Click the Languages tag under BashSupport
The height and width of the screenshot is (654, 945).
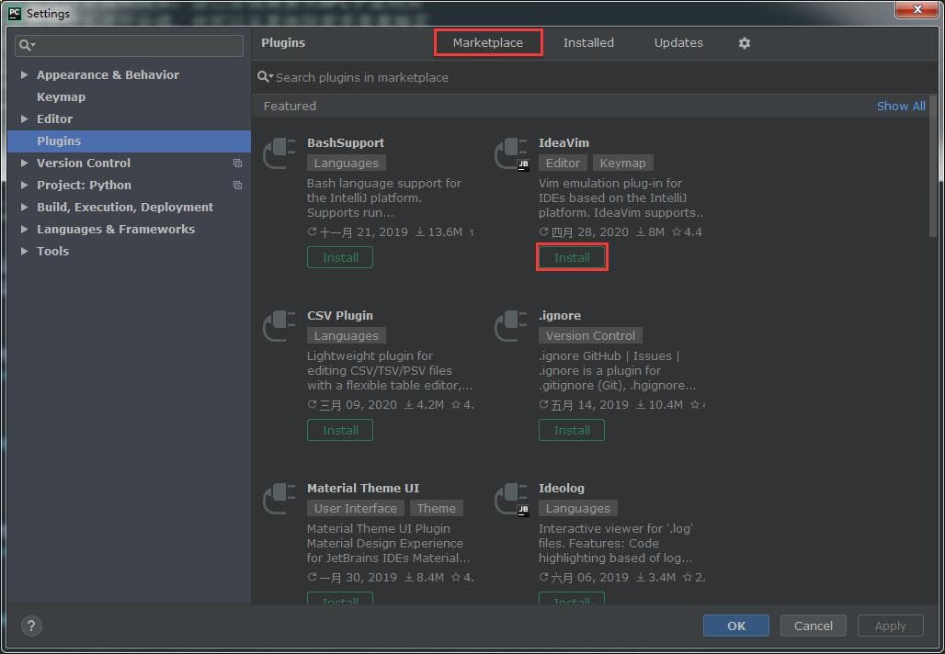click(x=346, y=163)
